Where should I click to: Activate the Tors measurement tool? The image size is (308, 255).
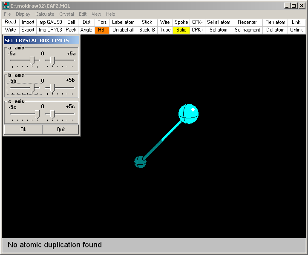(x=102, y=22)
